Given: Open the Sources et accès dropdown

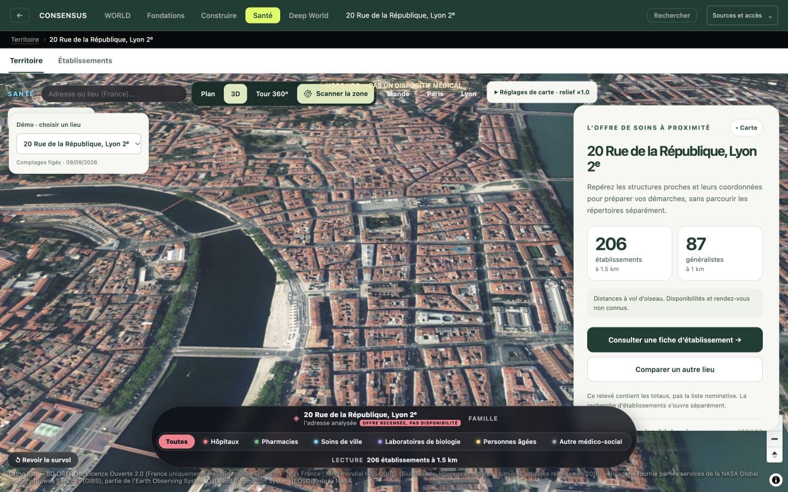Looking at the screenshot, I should tap(742, 15).
